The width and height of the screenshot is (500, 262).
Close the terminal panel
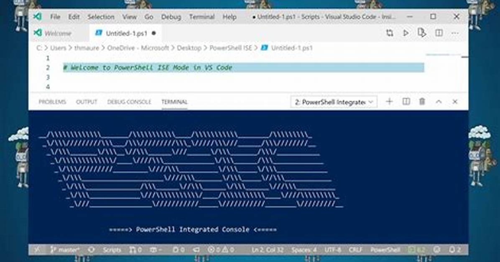tap(455, 102)
